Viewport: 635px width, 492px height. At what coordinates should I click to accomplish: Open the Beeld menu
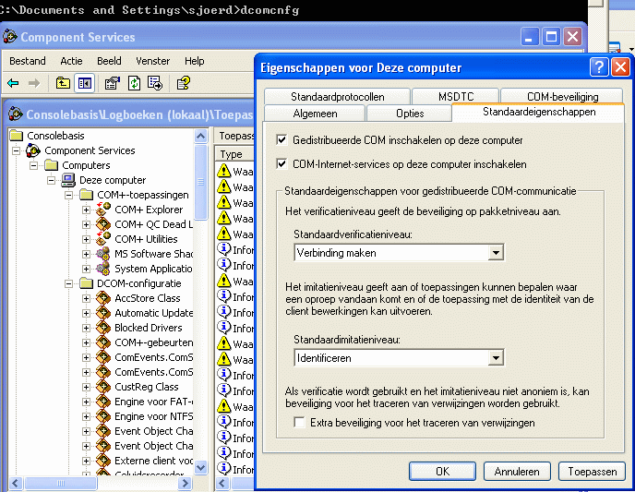coord(109,61)
